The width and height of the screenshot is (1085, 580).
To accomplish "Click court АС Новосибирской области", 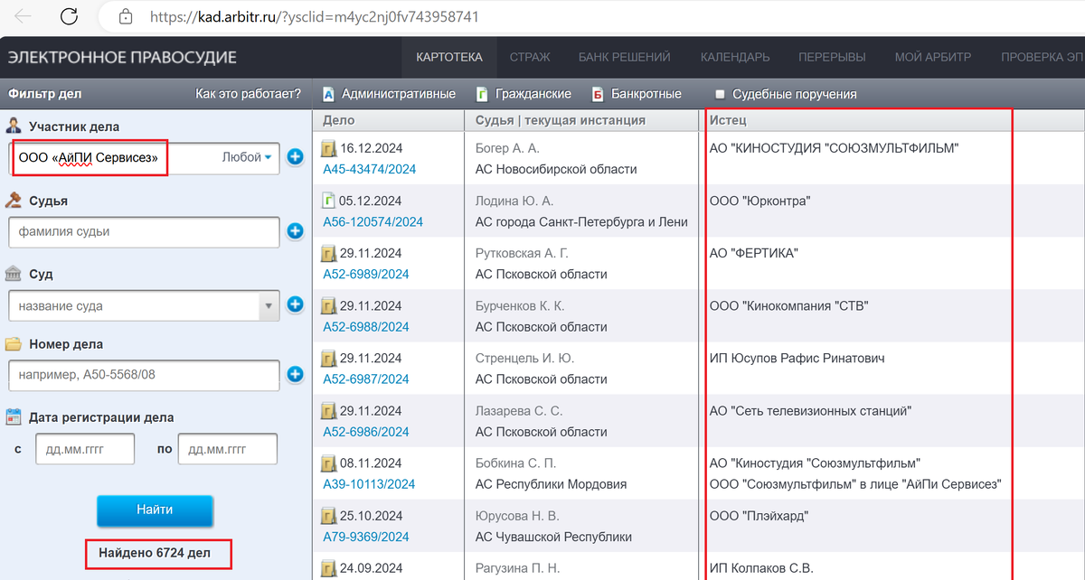I will [556, 169].
